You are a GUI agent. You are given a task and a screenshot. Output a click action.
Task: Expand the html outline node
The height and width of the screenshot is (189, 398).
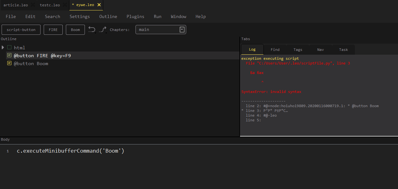[x=3, y=47]
